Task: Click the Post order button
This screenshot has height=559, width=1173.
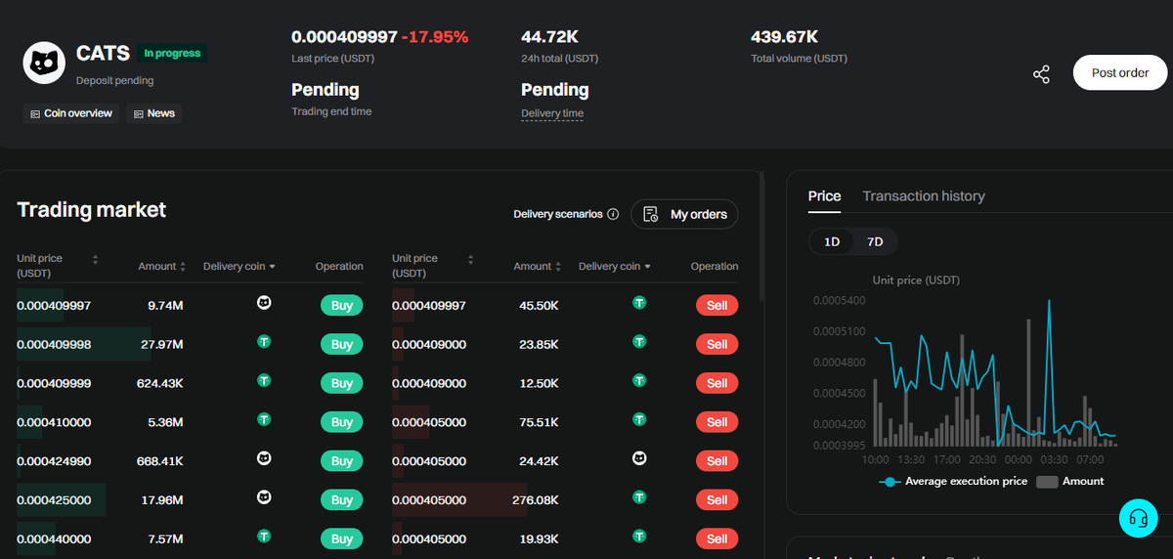Action: [1120, 72]
